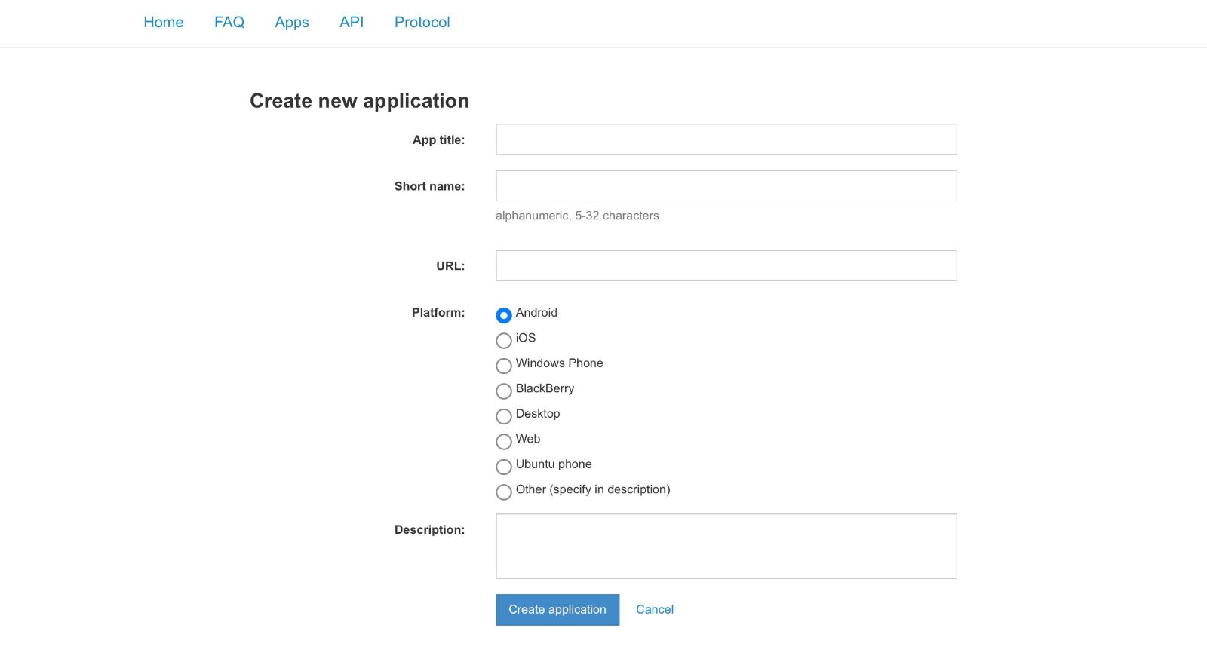Click the App title text field
This screenshot has width=1207, height=665.
click(726, 139)
